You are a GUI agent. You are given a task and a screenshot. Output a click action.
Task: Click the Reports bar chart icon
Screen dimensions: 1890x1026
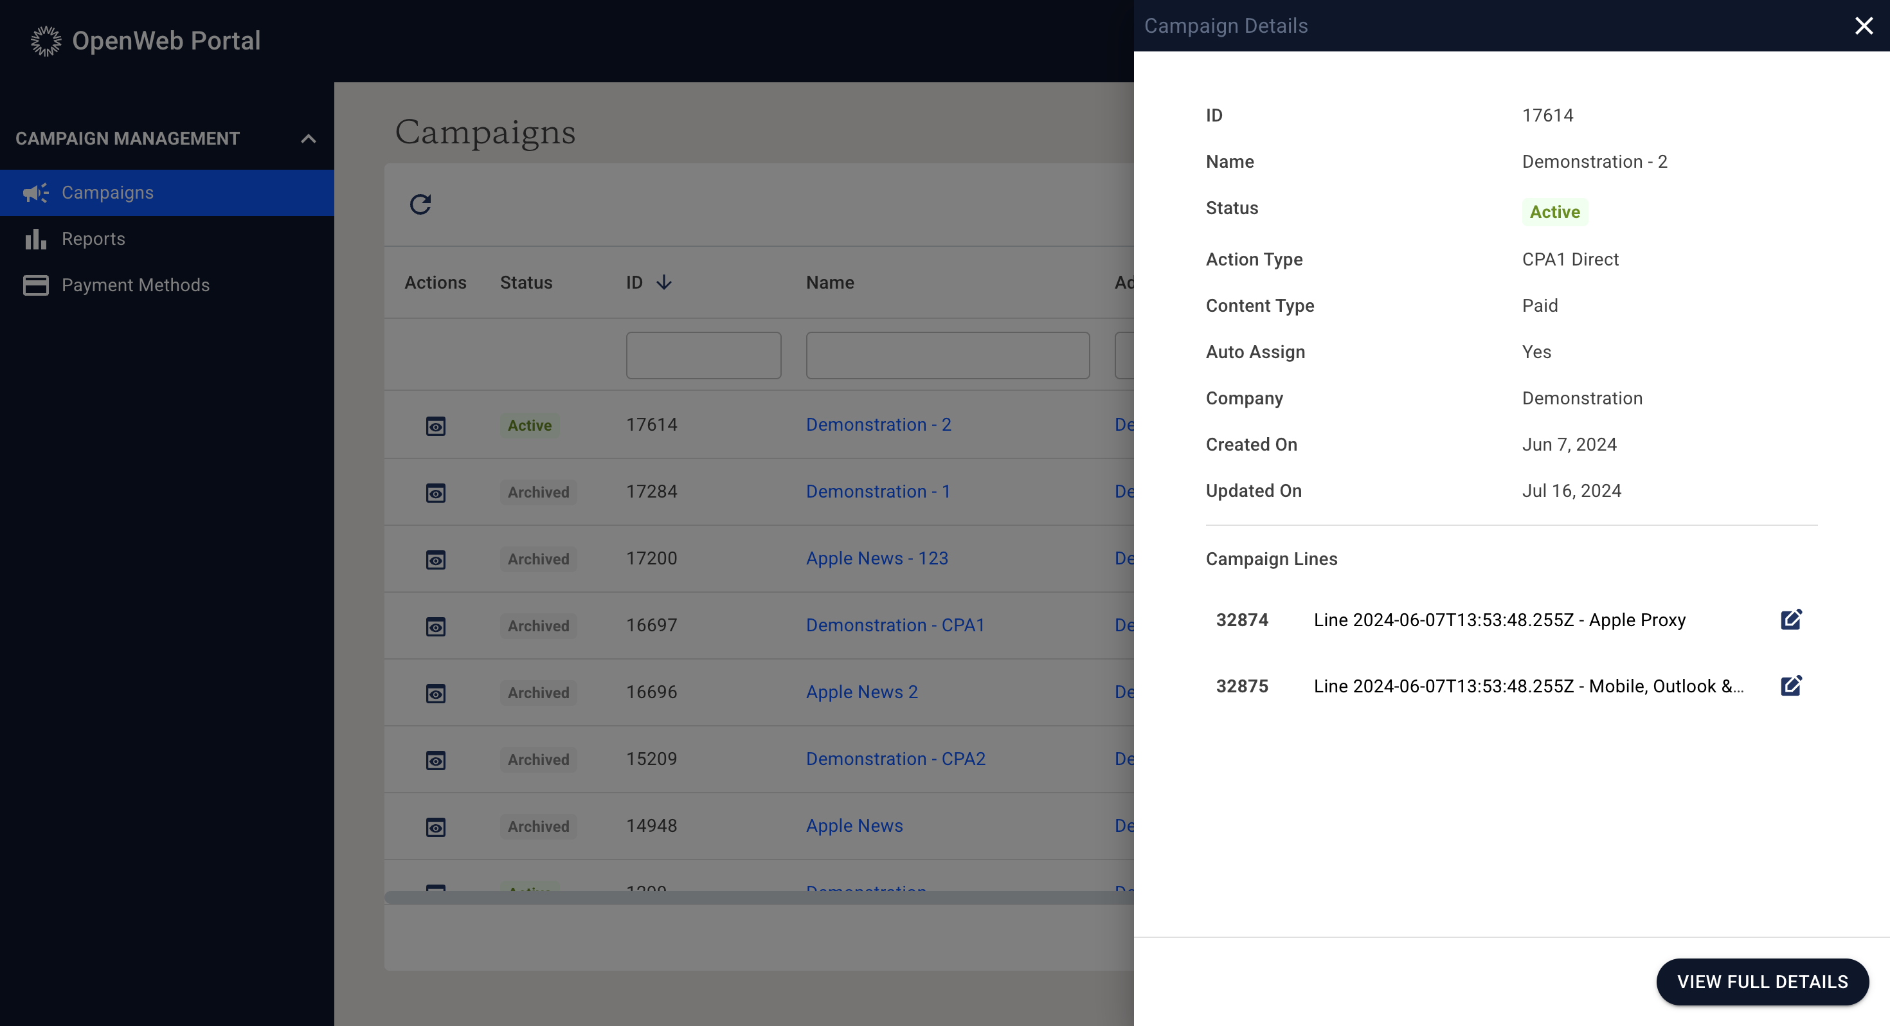35,239
